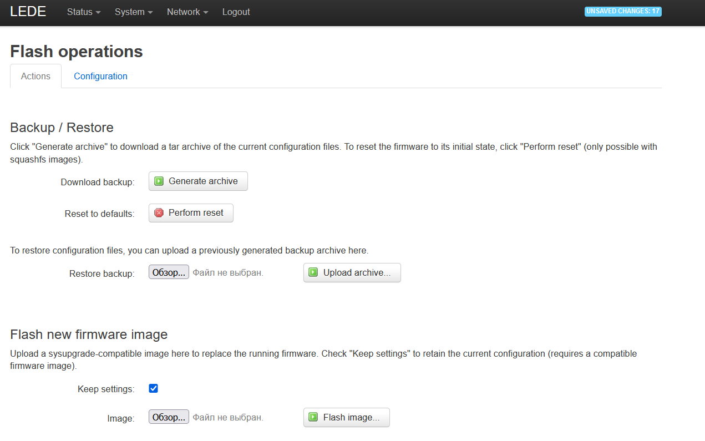Click the Logout link
Viewport: 705px width, 441px height.
point(236,12)
